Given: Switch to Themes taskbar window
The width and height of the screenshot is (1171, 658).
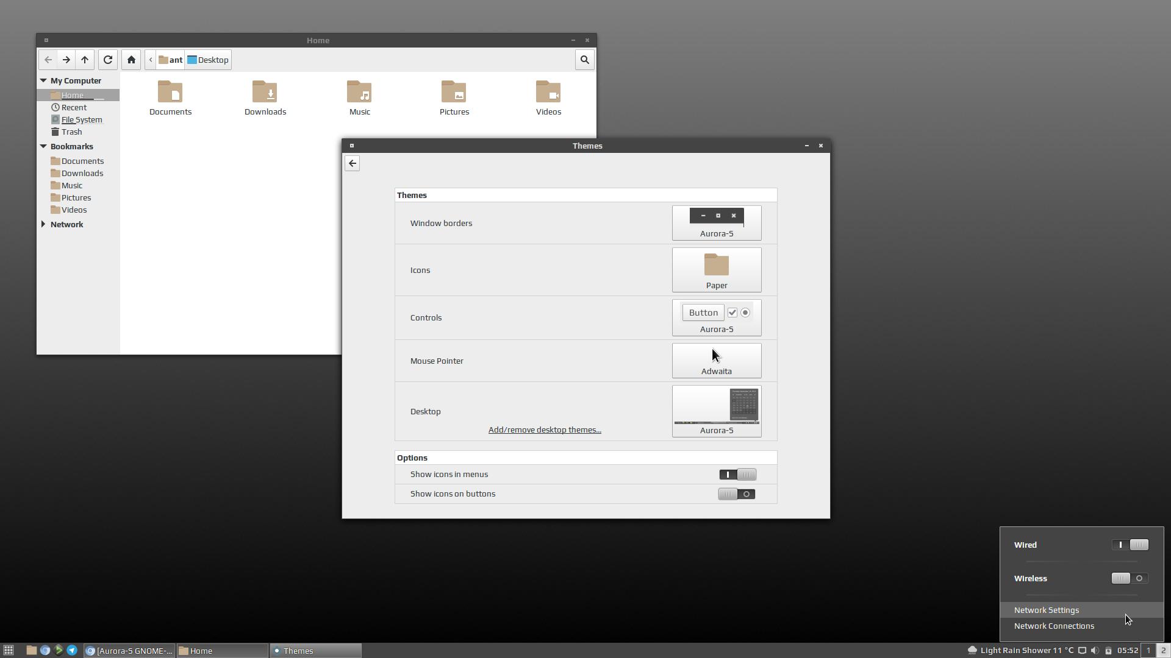Looking at the screenshot, I should tap(316, 651).
